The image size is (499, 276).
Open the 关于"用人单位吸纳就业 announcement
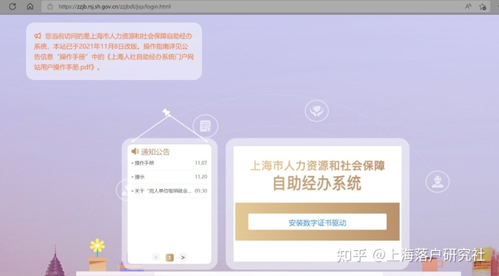pos(163,191)
